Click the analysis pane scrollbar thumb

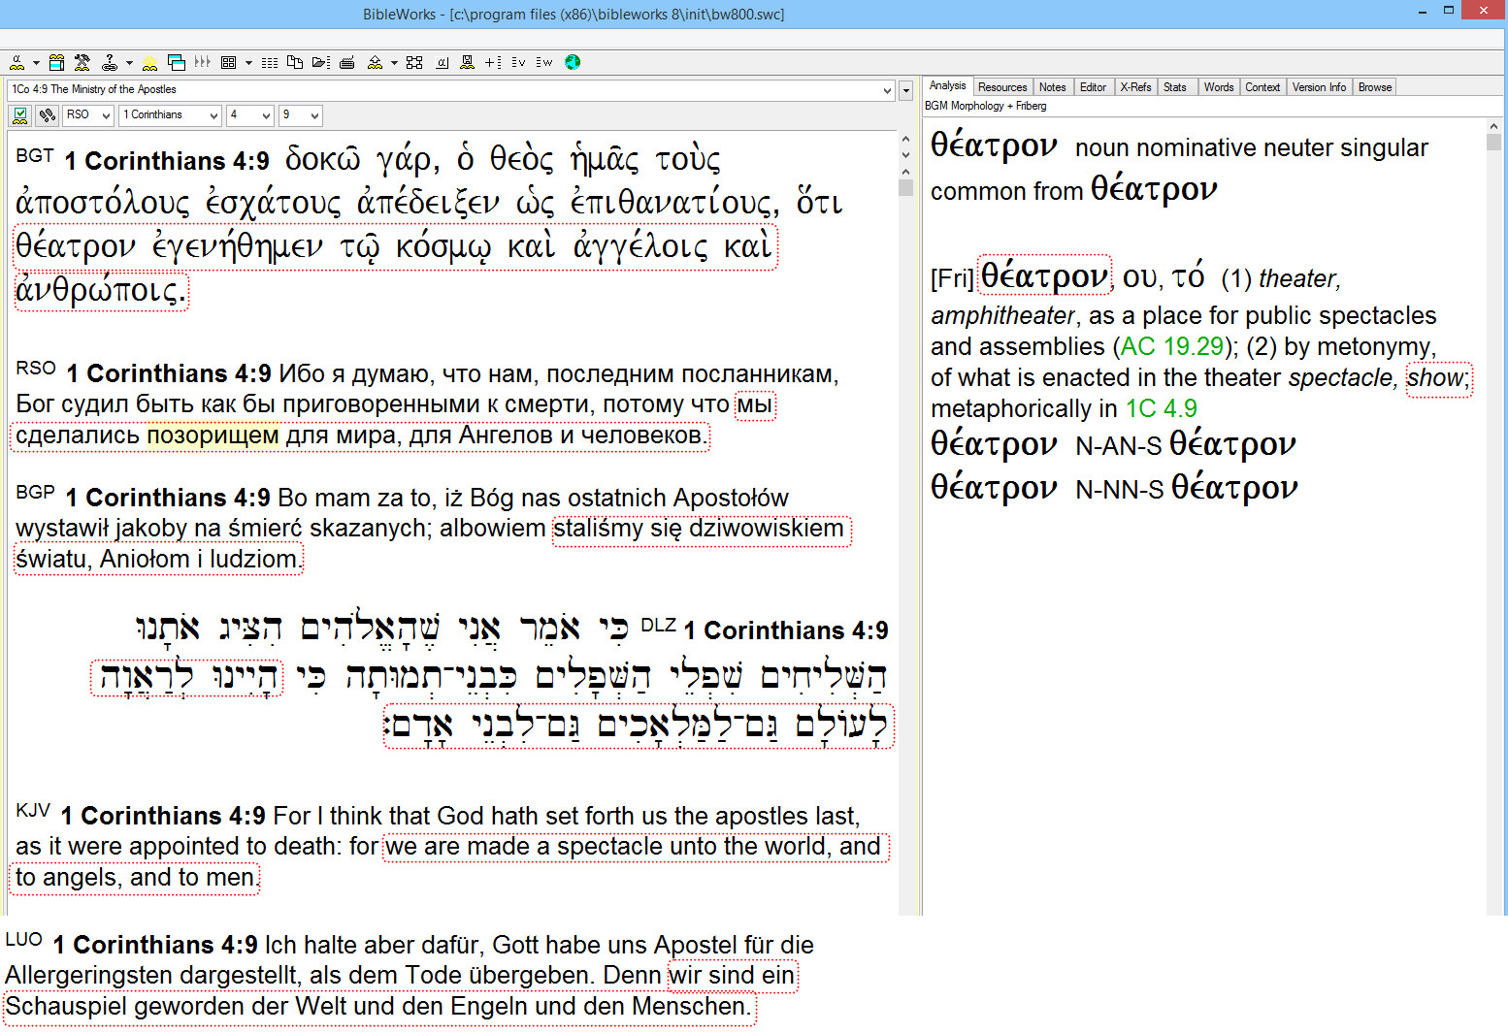[1493, 142]
